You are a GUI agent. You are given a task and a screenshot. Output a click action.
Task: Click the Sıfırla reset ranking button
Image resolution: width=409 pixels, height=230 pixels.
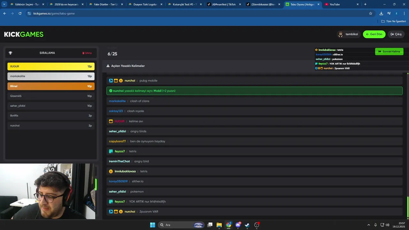coord(87,53)
